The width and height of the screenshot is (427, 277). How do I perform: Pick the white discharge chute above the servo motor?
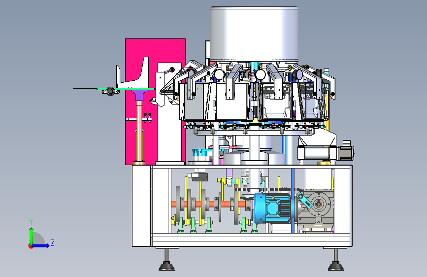[317, 138]
